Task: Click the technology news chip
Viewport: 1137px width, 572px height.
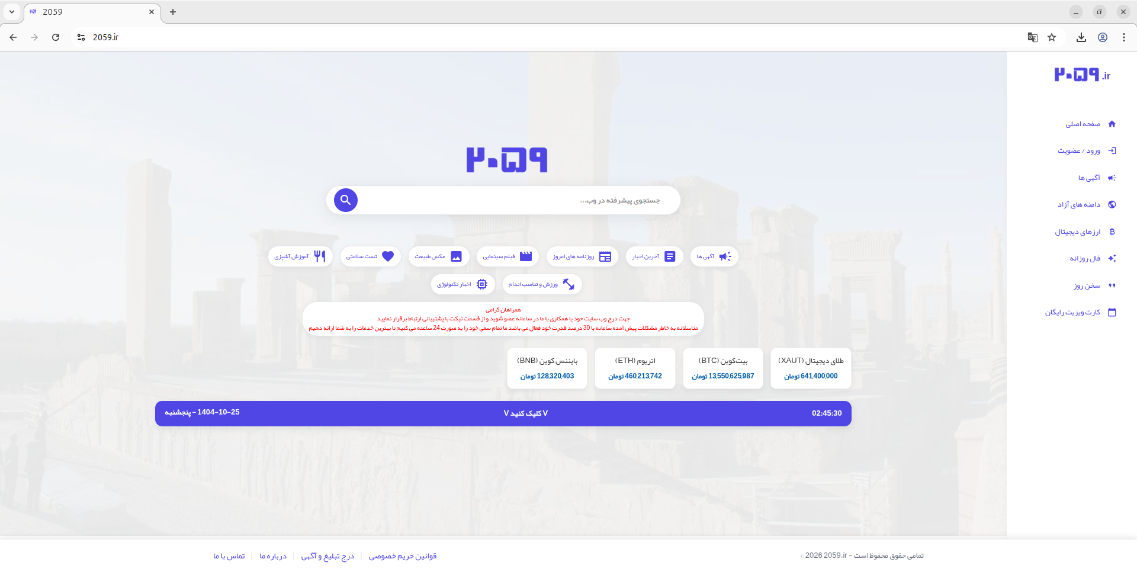Action: pyautogui.click(x=462, y=284)
